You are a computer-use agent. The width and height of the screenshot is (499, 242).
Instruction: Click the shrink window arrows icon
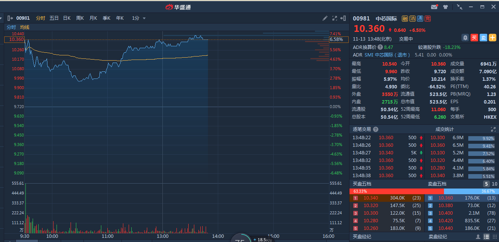pyautogui.click(x=460, y=7)
